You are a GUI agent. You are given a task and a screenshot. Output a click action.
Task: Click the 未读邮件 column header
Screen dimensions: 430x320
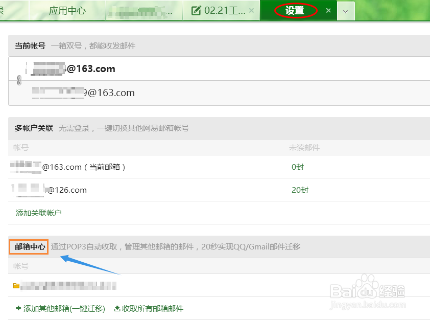pyautogui.click(x=304, y=147)
